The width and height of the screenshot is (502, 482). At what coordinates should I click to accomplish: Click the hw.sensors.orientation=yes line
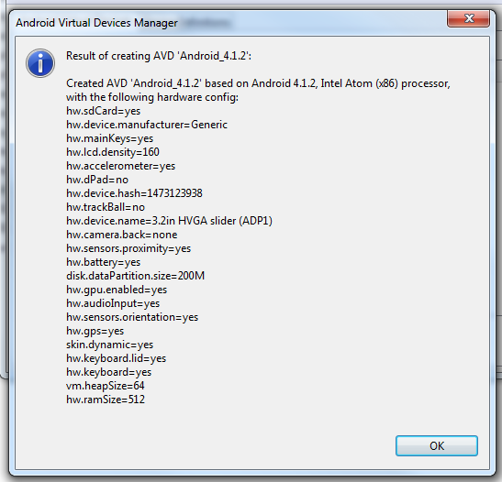[132, 317]
